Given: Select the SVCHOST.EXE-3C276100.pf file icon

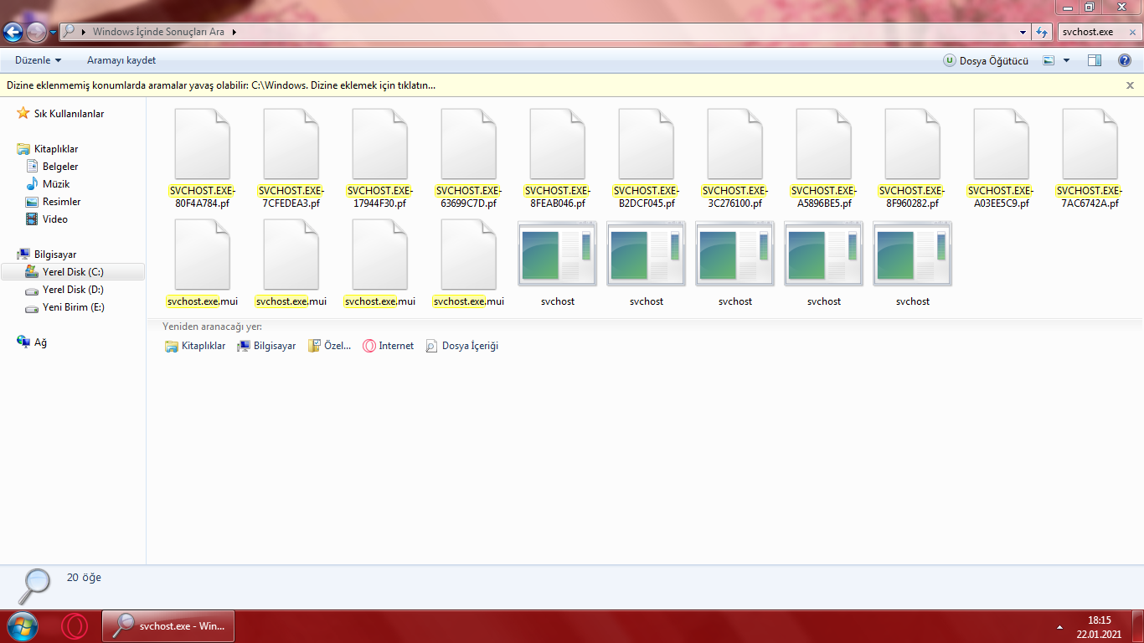Looking at the screenshot, I should [x=734, y=143].
